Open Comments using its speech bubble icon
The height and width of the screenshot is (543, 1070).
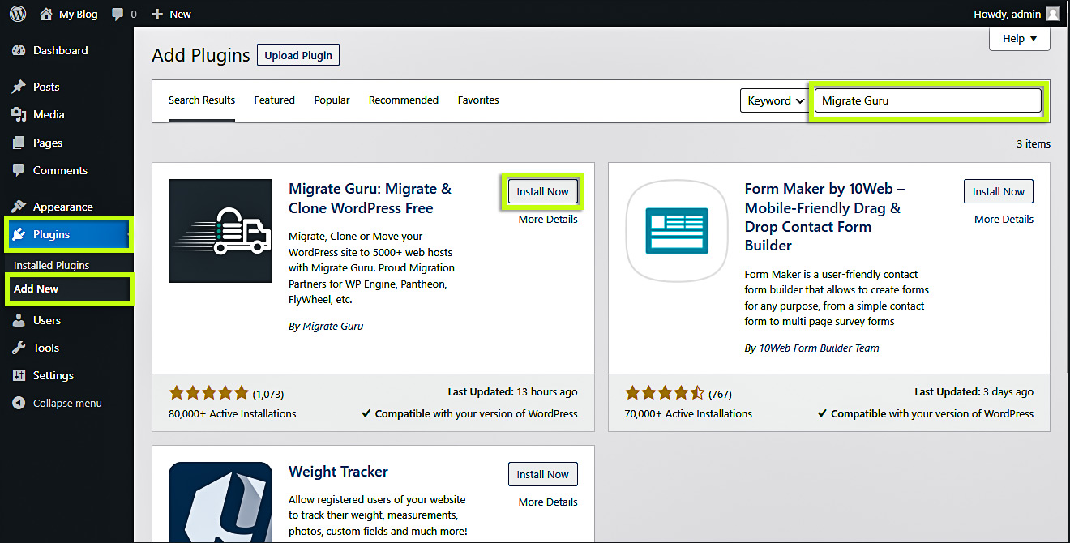click(19, 170)
